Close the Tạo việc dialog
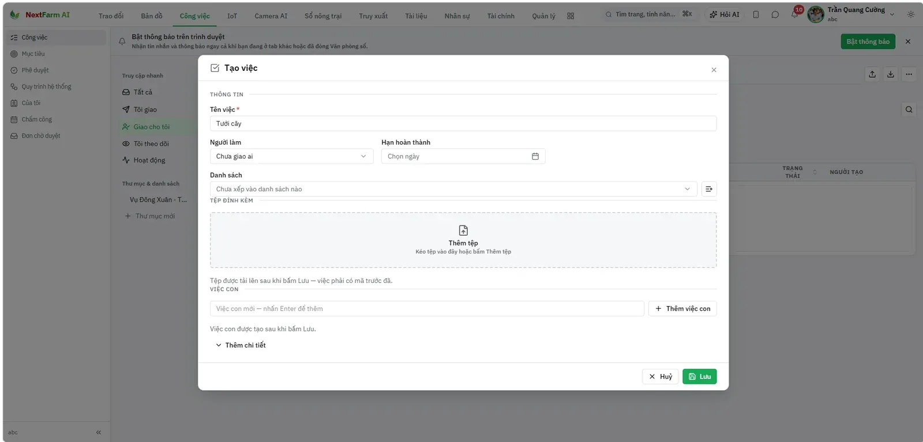Viewport: 923px width, 442px height. click(714, 70)
